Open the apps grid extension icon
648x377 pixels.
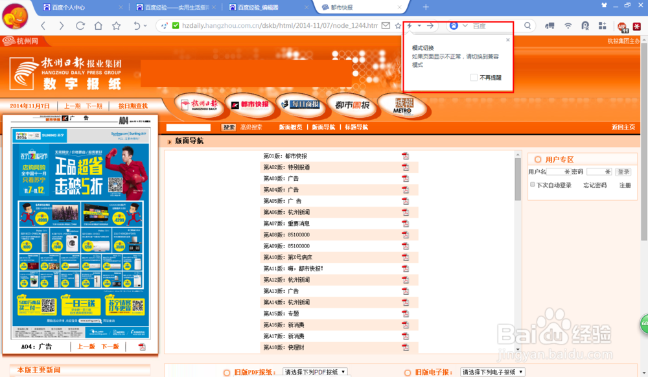click(602, 26)
